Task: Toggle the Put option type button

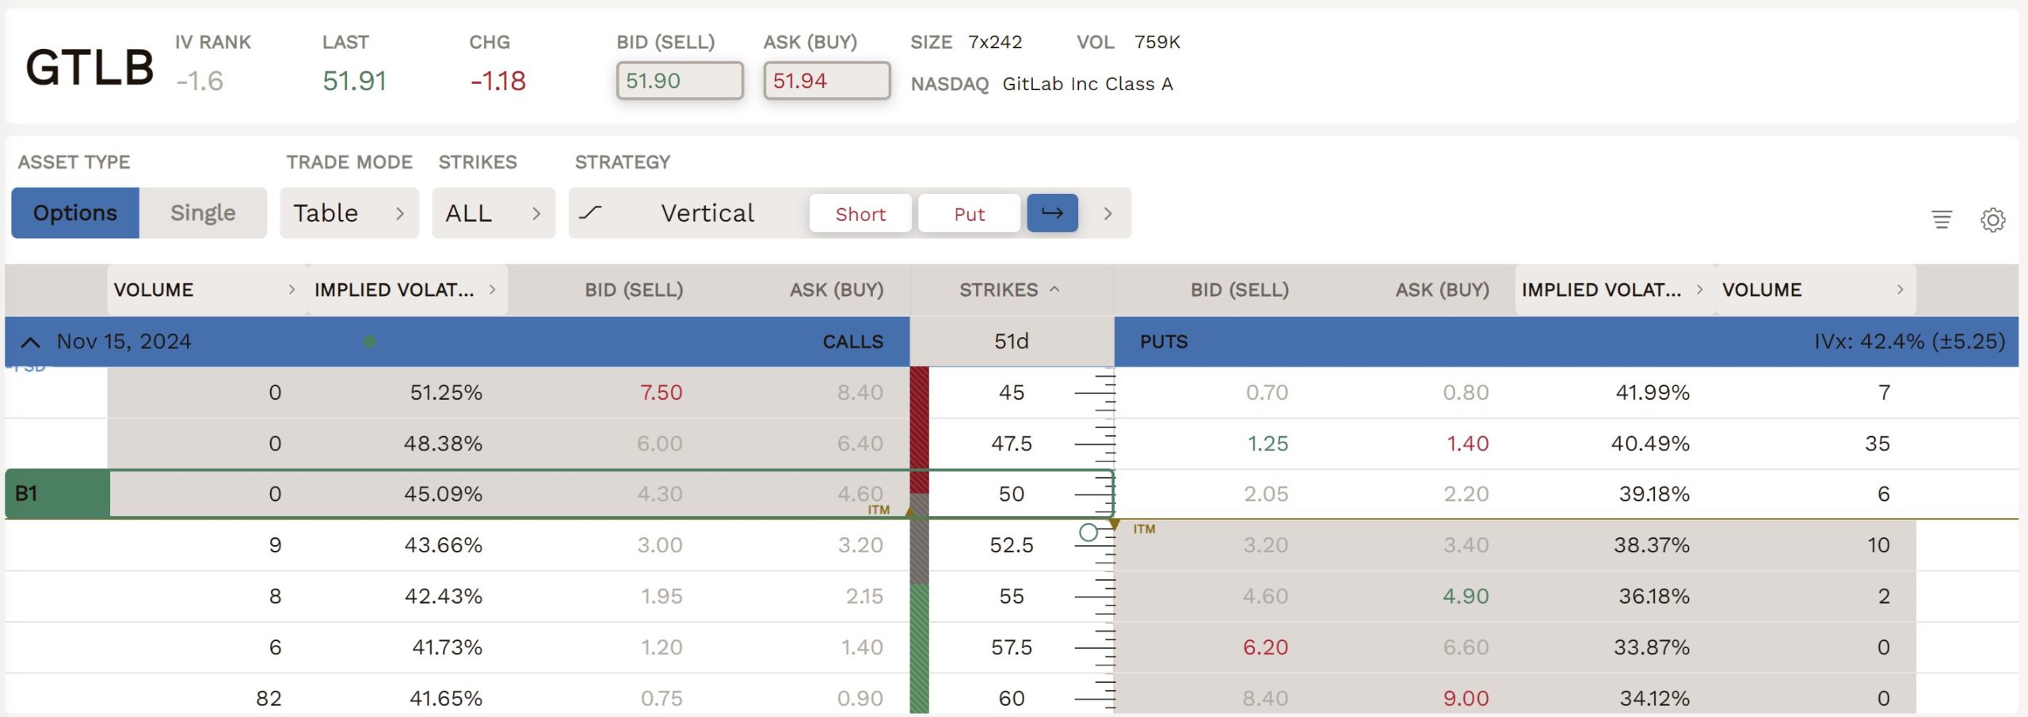Action: point(969,214)
